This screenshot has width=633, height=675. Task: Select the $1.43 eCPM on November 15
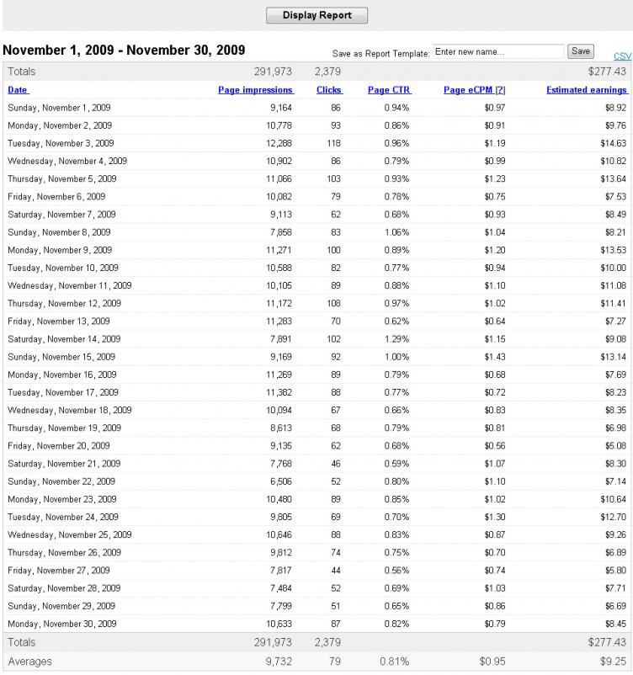coord(494,357)
